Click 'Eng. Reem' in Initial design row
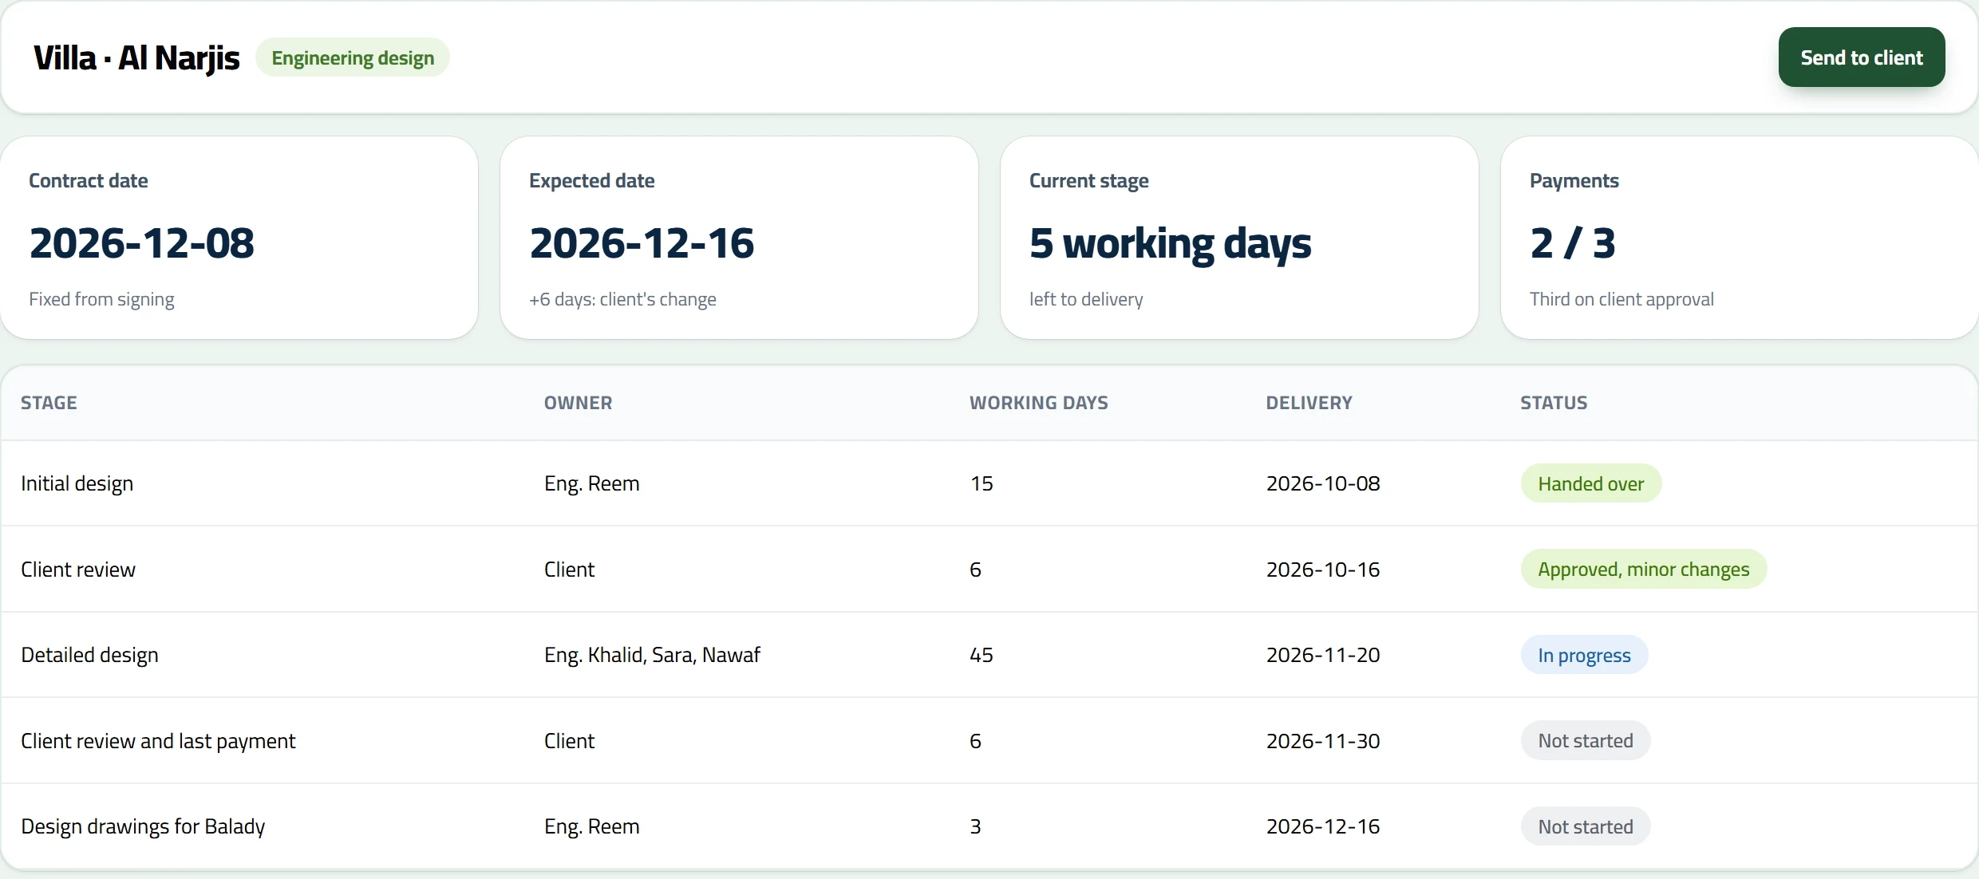The image size is (1979, 879). coord(591,483)
